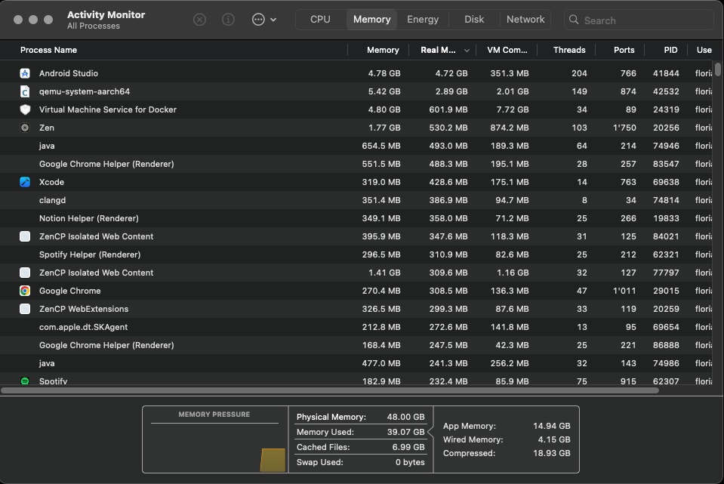This screenshot has height=484, width=724.
Task: Click the process info (i) icon
Action: (x=228, y=20)
